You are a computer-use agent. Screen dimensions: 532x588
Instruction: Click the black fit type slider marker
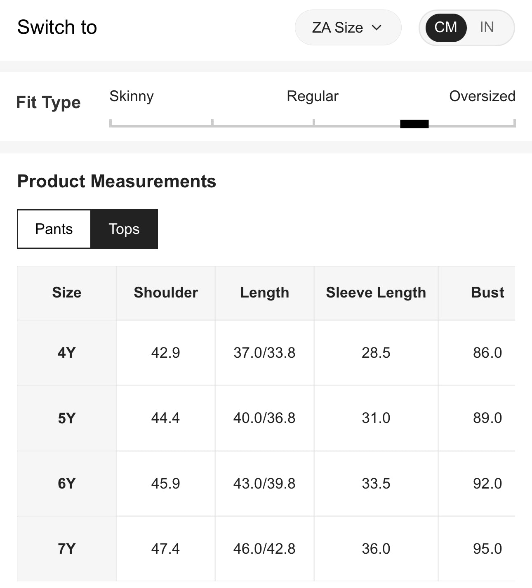tap(414, 124)
